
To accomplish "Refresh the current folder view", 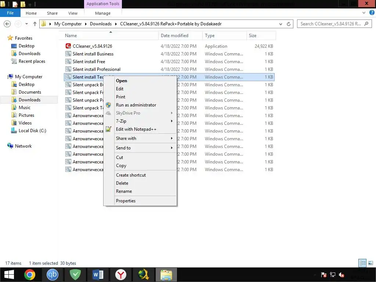I will pos(289,24).
